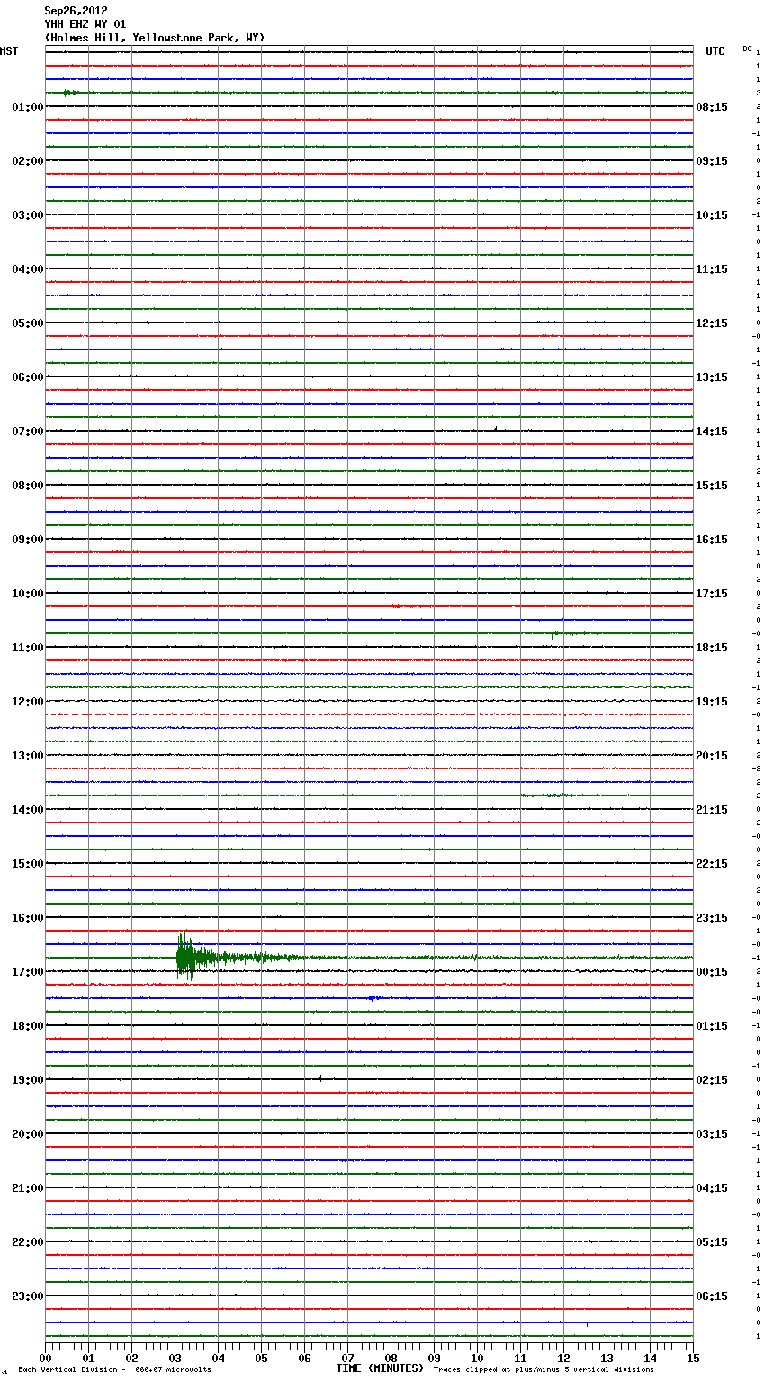Click the Holmes Hill, Yellowstone Park location title
Screen dimensions: 765x1382
pos(155,38)
